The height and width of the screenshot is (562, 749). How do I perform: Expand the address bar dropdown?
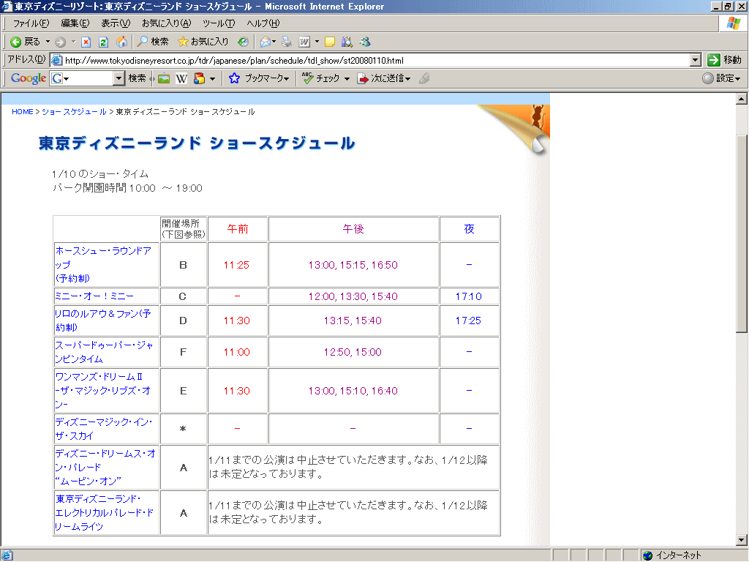(x=696, y=60)
